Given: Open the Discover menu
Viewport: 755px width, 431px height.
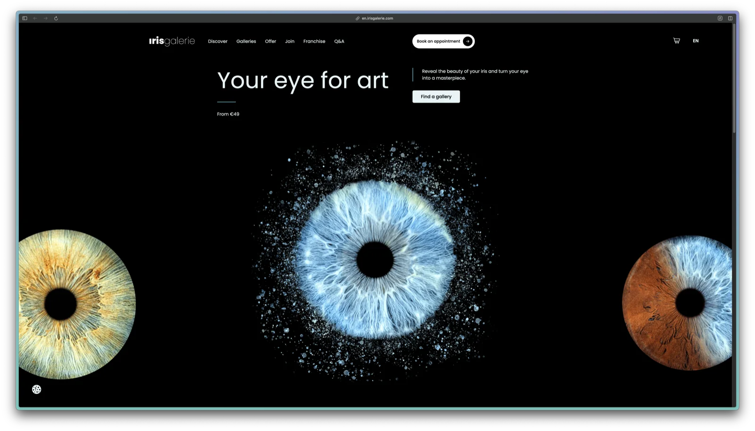Looking at the screenshot, I should point(218,41).
